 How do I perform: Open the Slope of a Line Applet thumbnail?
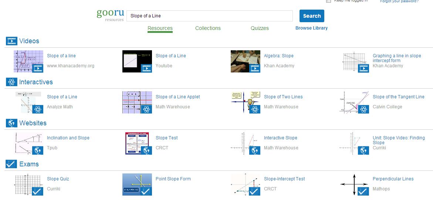click(x=137, y=102)
